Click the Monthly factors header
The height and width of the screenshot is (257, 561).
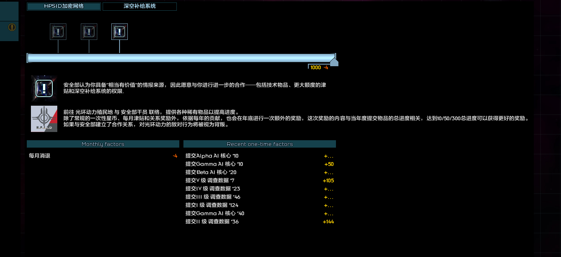click(103, 144)
